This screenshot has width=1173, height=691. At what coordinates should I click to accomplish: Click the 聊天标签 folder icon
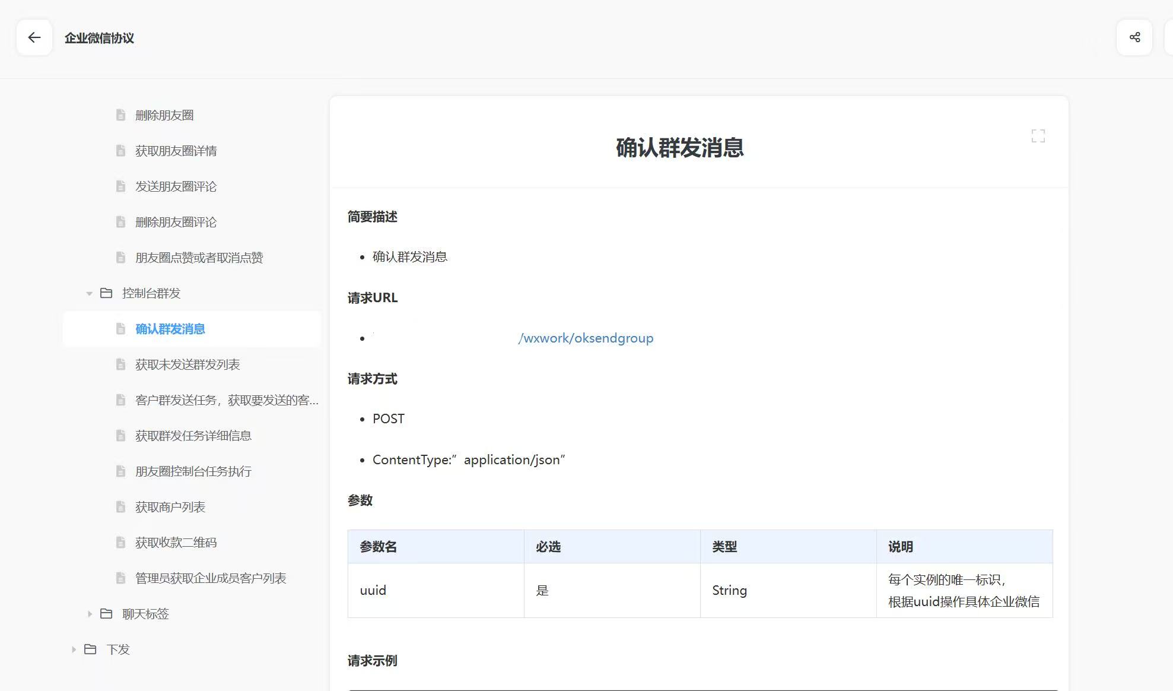coord(106,614)
